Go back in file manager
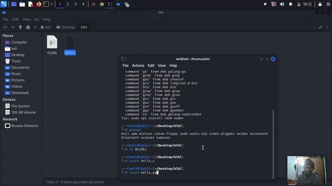The width and height of the screenshot is (332, 186). [6, 27]
